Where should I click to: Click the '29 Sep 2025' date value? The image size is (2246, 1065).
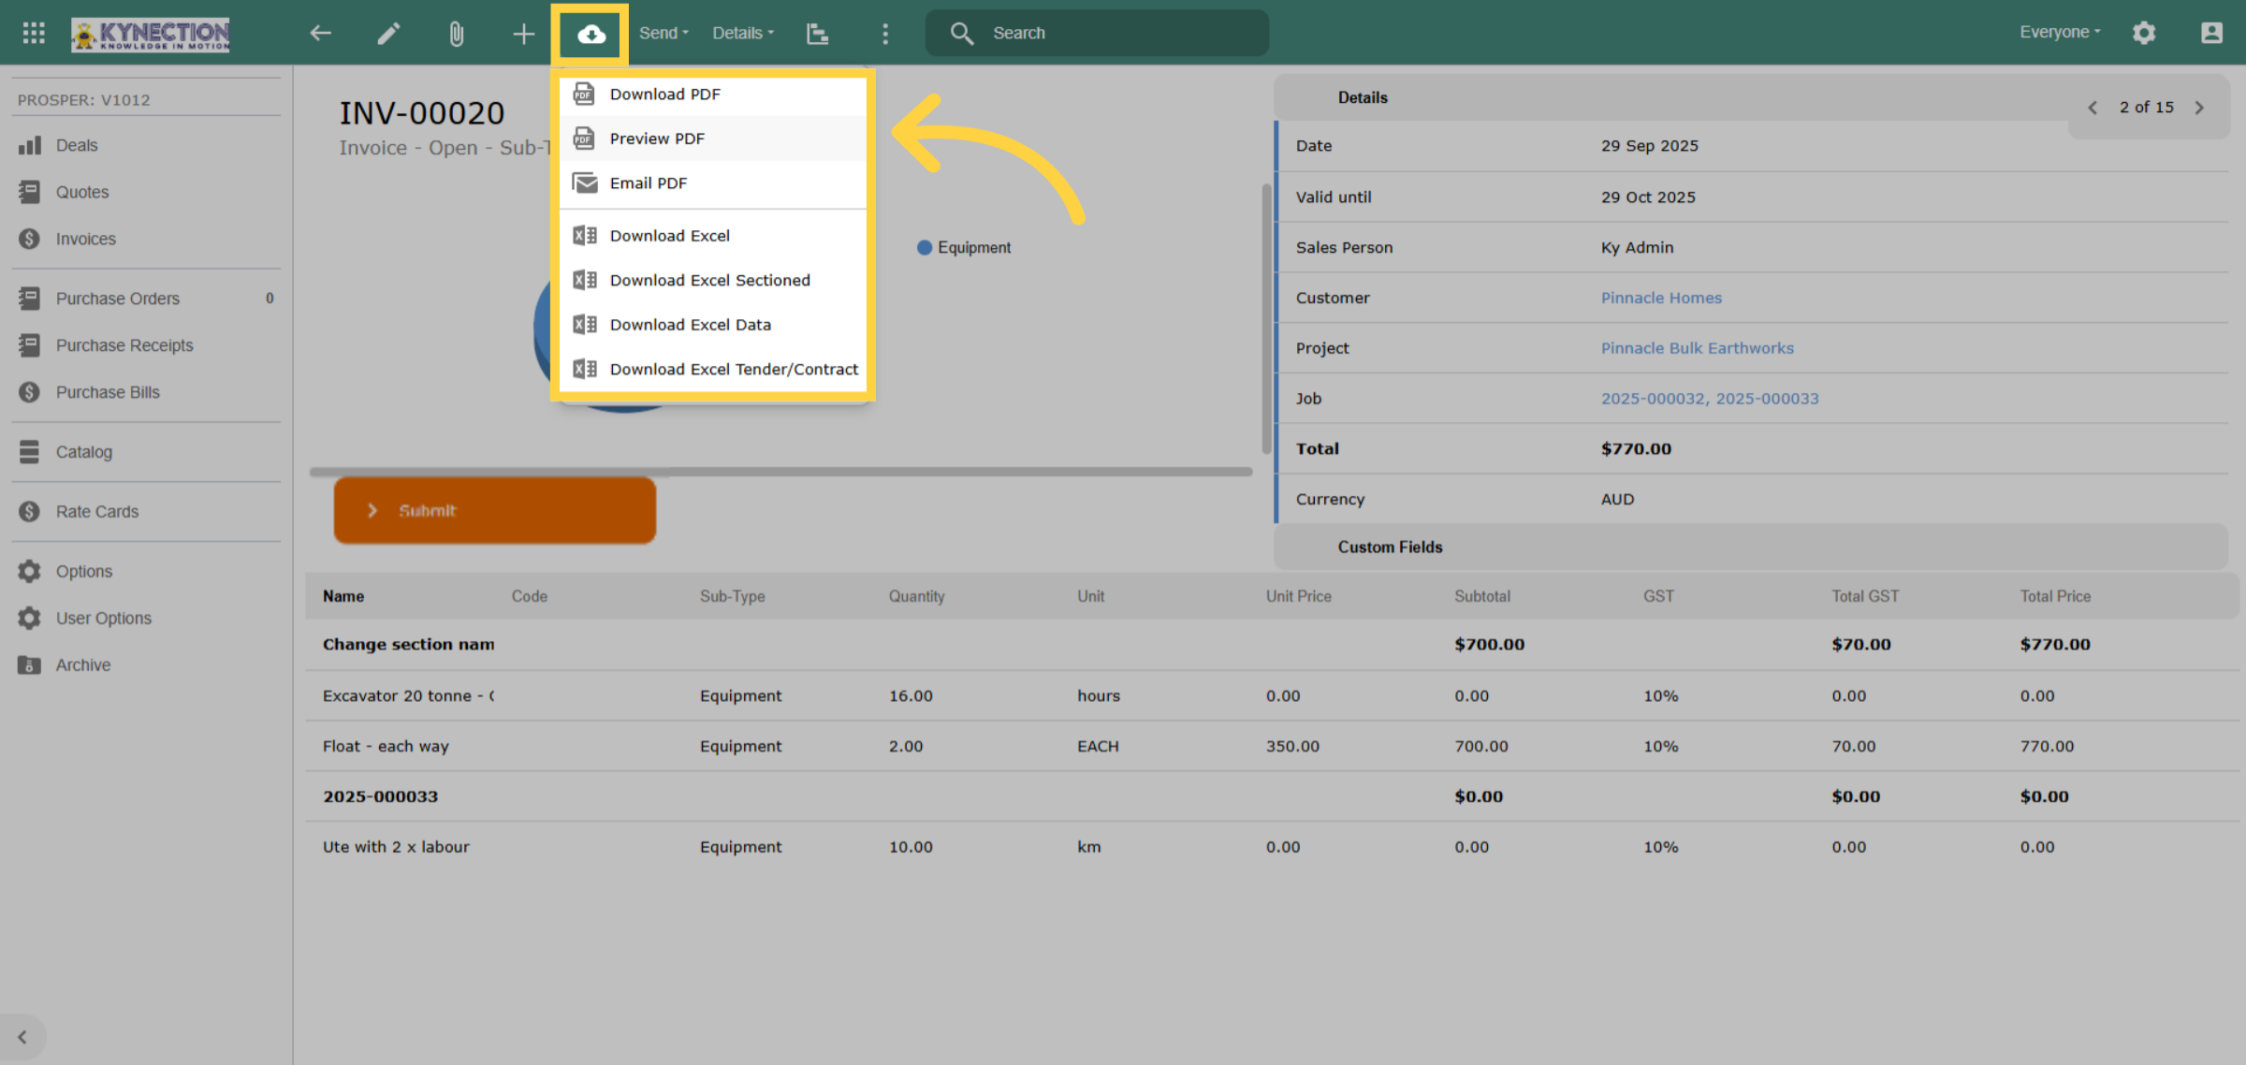tap(1649, 146)
